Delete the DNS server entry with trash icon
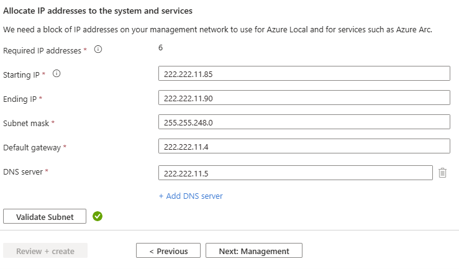Viewport: 459px width, 269px height. pos(442,173)
